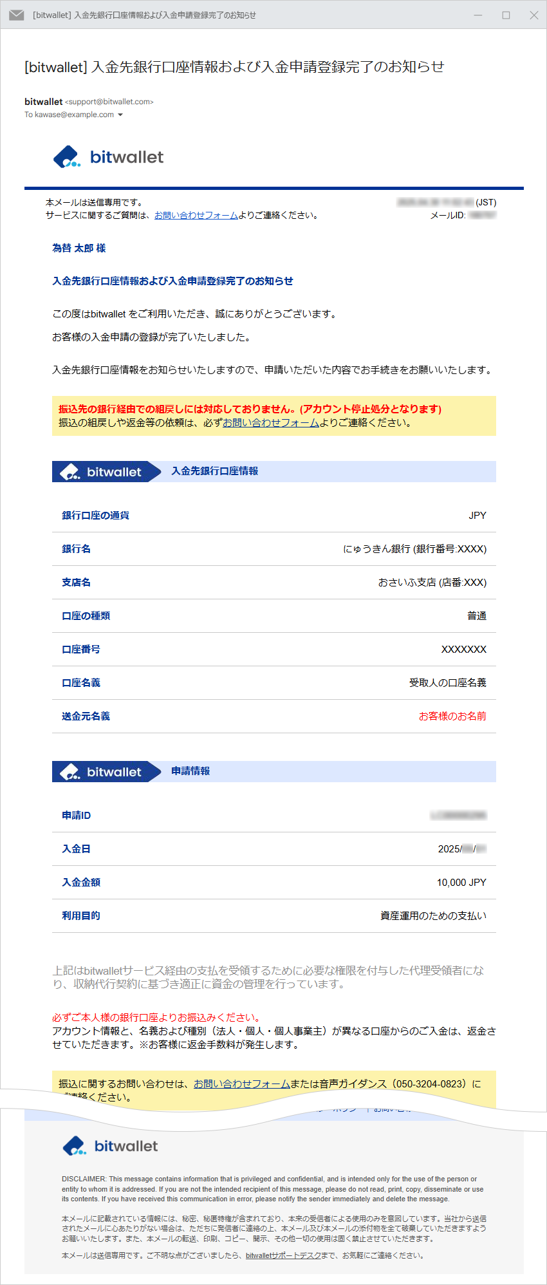Click bitwallet badge in 申請情報 header
The width and height of the screenshot is (547, 1285).
[x=106, y=771]
